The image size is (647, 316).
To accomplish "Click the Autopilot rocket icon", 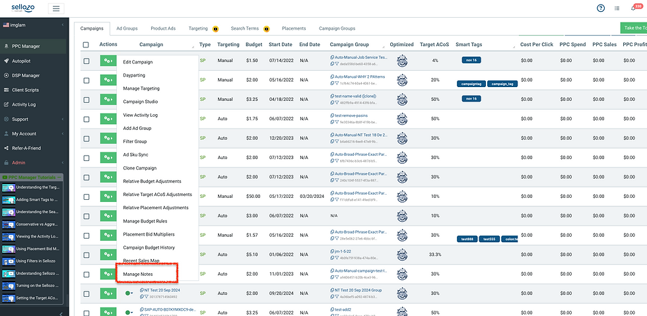I will click(6, 61).
